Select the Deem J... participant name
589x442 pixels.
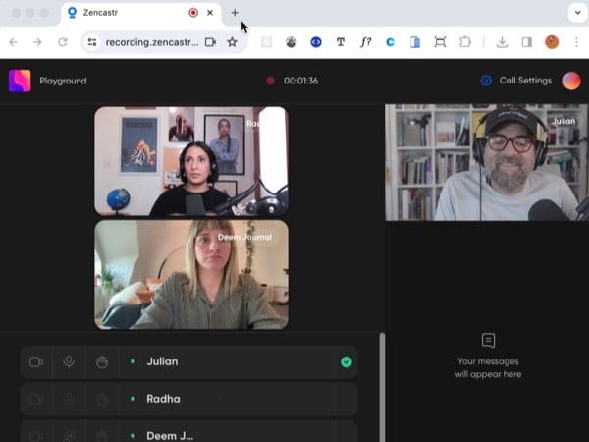click(x=170, y=436)
